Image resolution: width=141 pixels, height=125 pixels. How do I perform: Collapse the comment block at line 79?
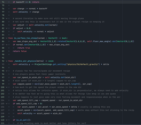coord(7,18)
